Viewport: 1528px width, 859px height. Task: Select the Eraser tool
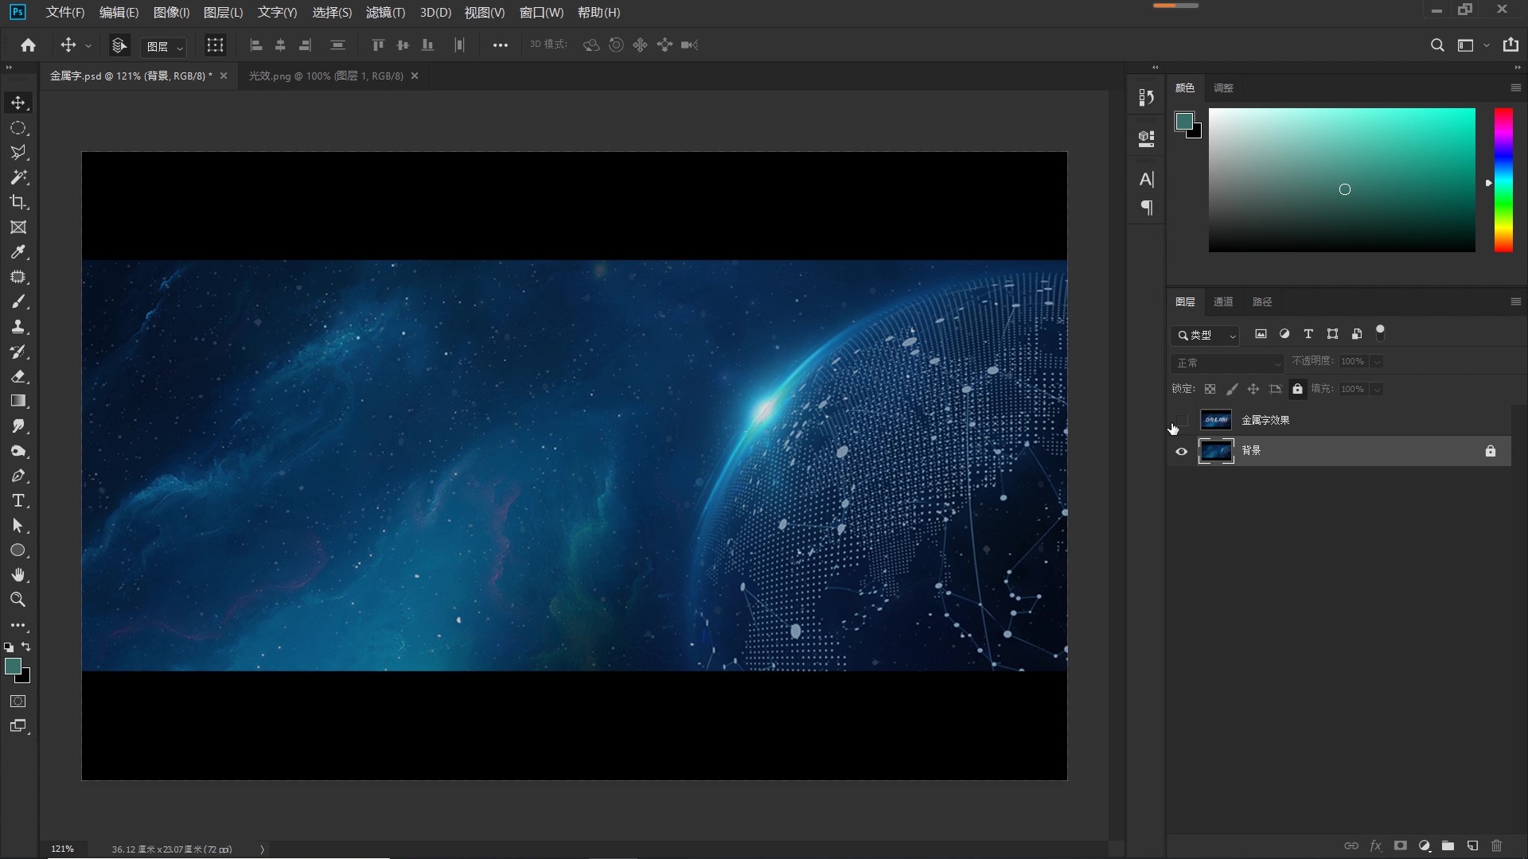pos(18,376)
